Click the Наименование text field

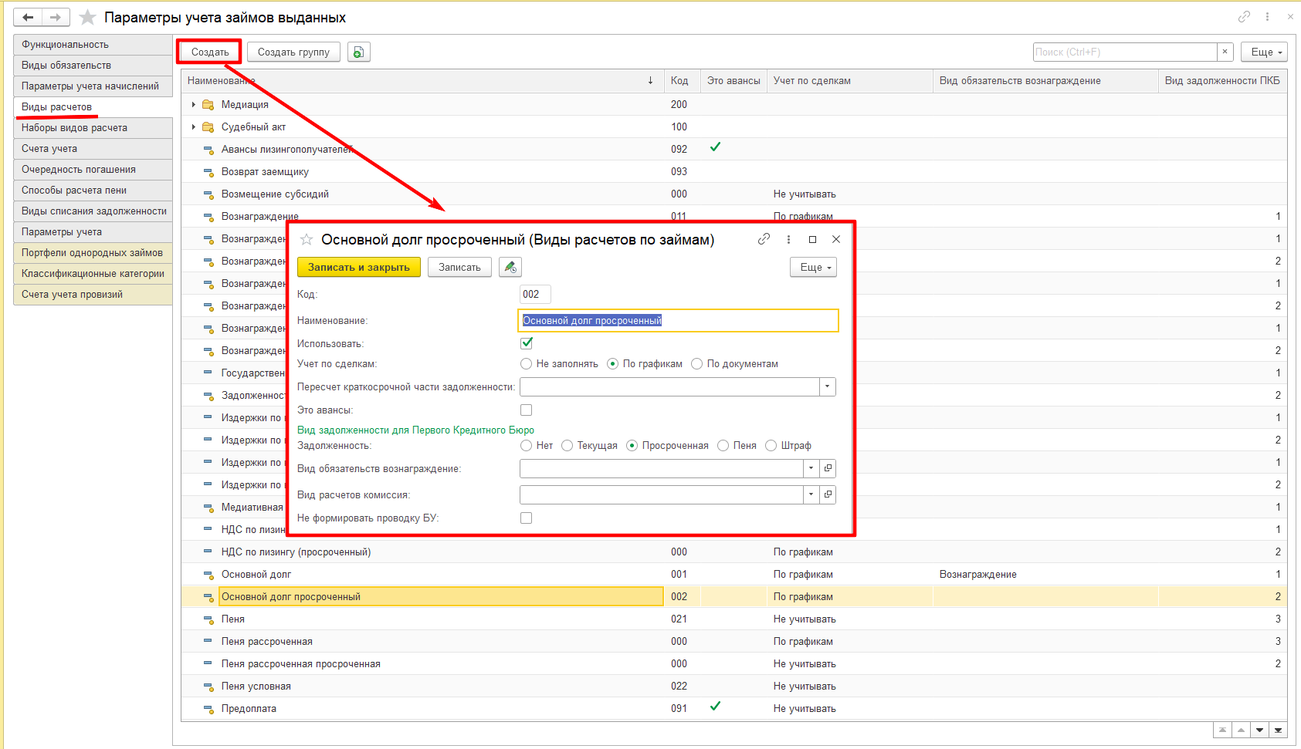pos(679,321)
